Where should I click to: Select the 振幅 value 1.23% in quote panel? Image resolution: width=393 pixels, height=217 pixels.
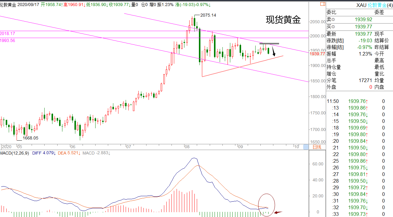(365, 54)
